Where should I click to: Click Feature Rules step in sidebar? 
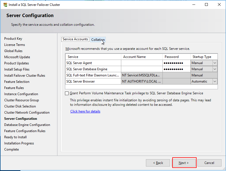14,88
